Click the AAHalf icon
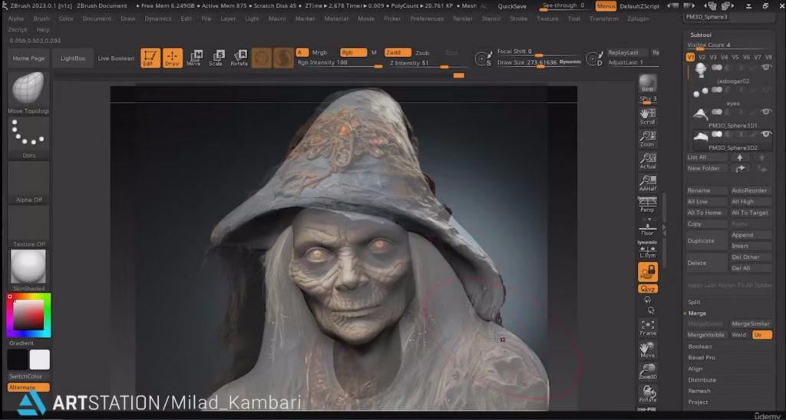786x420 pixels. click(648, 183)
